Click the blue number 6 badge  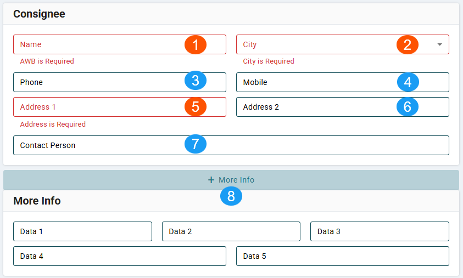click(x=408, y=106)
